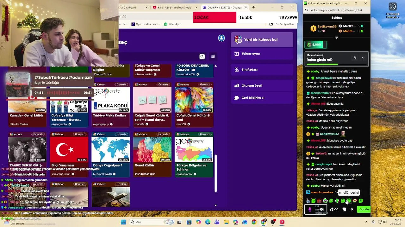Screen dimensions: 405x227
Task: Delete the current poll with trash icon
Action: pyautogui.click(x=355, y=58)
